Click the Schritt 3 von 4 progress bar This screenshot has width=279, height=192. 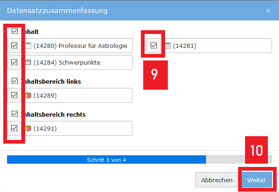pos(106,159)
